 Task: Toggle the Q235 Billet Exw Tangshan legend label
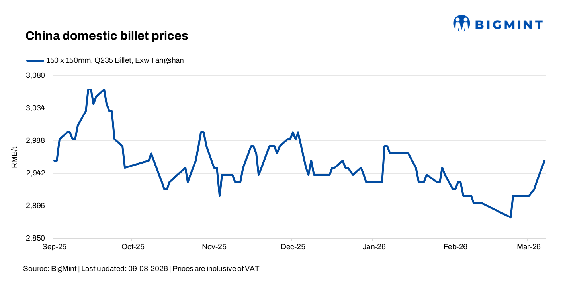(x=115, y=60)
